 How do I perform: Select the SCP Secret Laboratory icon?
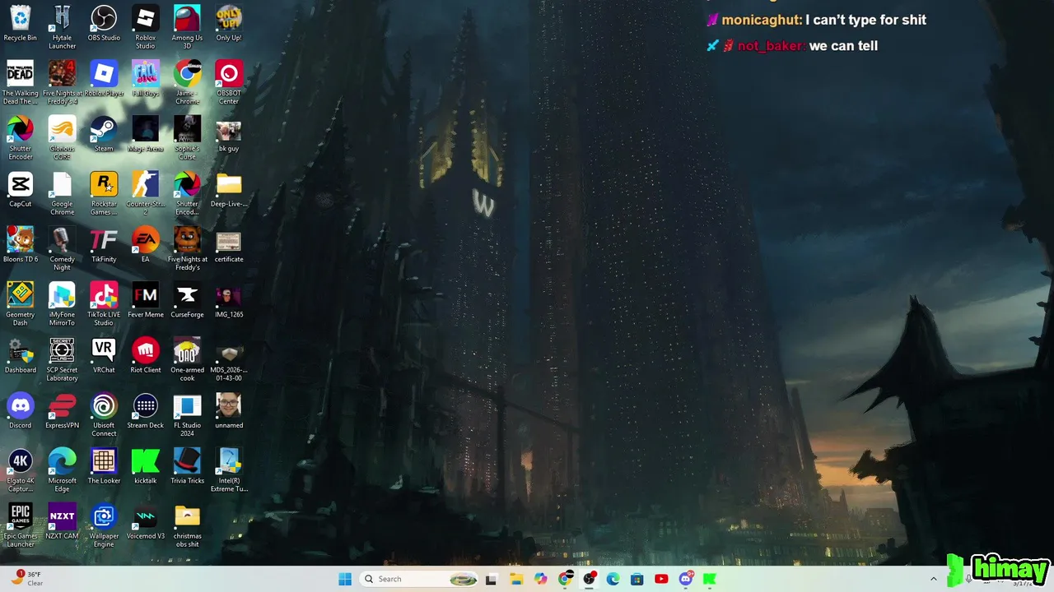tap(62, 358)
